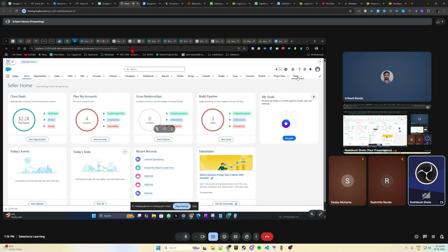The height and width of the screenshot is (252, 448).
Task: Open Global Actions plus icon
Action: click(x=286, y=69)
